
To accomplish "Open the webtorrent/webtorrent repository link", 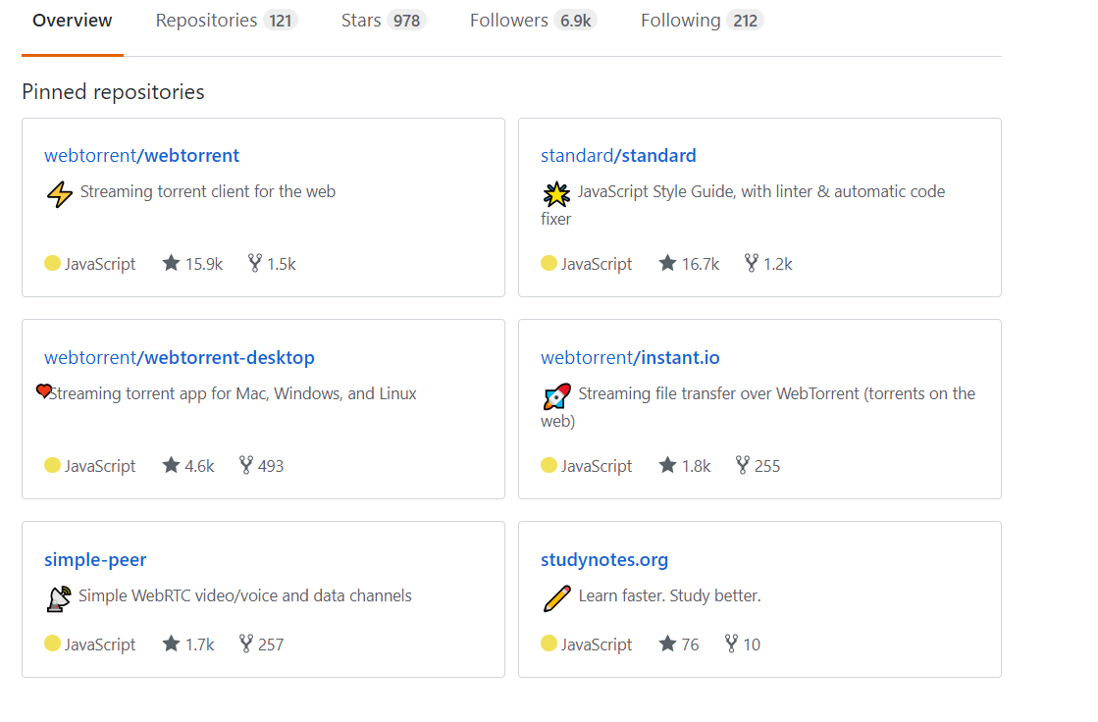I will pos(141,155).
